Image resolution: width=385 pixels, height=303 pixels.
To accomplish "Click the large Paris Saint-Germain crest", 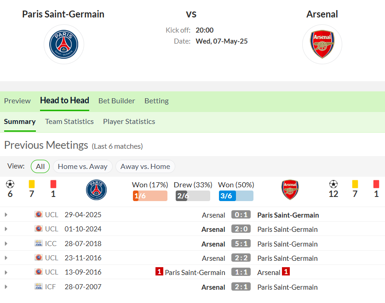I will click(x=64, y=45).
